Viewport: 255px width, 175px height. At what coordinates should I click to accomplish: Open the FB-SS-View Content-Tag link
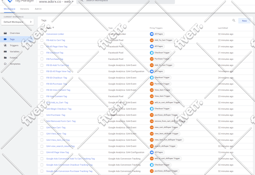[x=58, y=90]
